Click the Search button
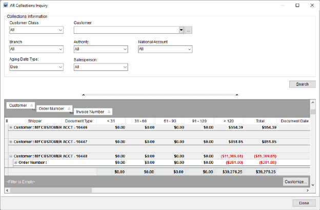This screenshot has width=320, height=210. pyautogui.click(x=302, y=84)
